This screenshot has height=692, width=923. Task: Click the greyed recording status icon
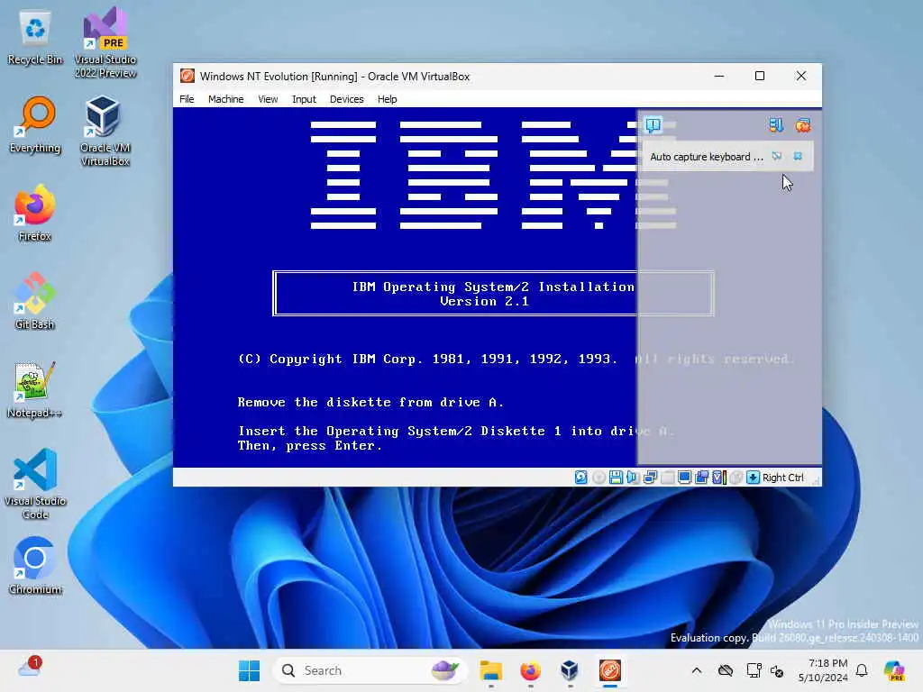736,478
